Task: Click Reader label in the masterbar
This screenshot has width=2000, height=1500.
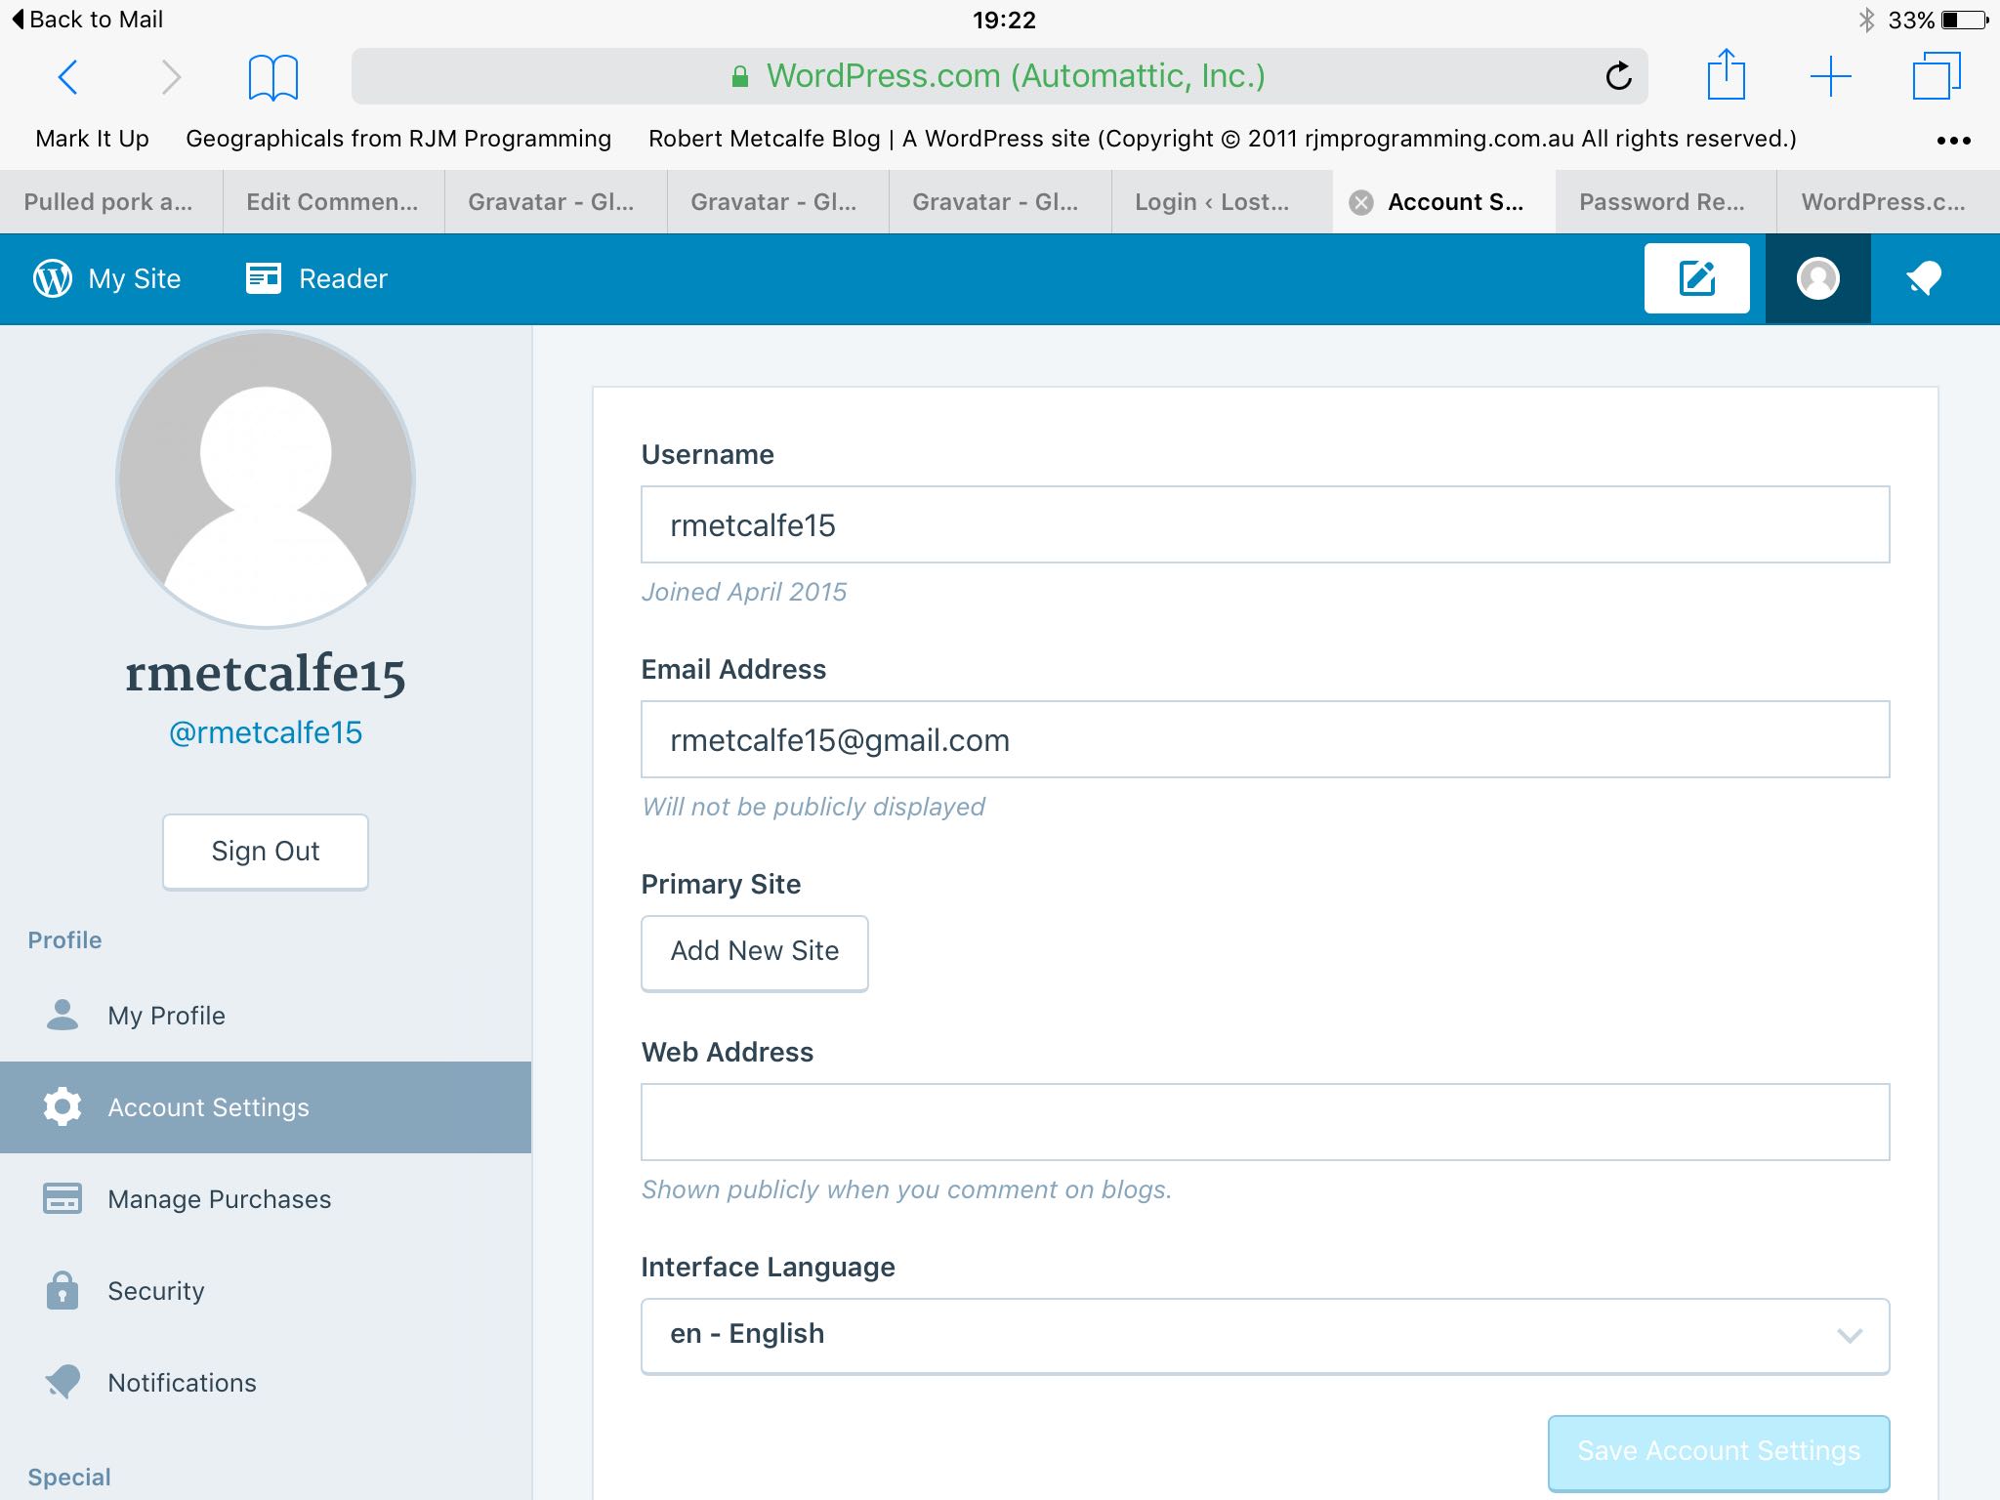Action: coord(343,279)
